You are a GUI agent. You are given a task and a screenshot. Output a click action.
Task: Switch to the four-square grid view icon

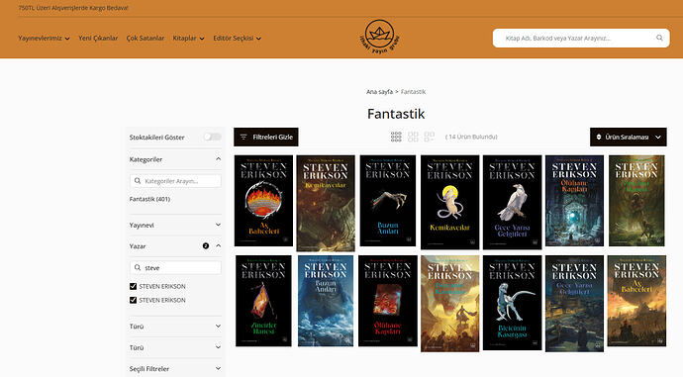click(x=413, y=137)
